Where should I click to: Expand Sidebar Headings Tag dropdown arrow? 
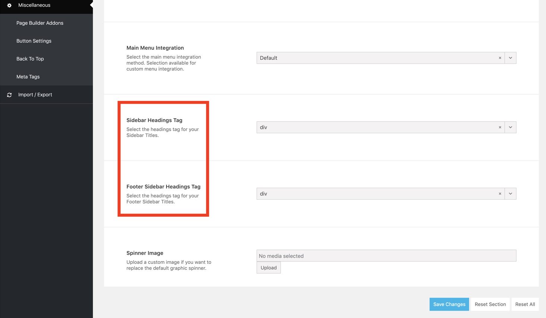tap(511, 127)
